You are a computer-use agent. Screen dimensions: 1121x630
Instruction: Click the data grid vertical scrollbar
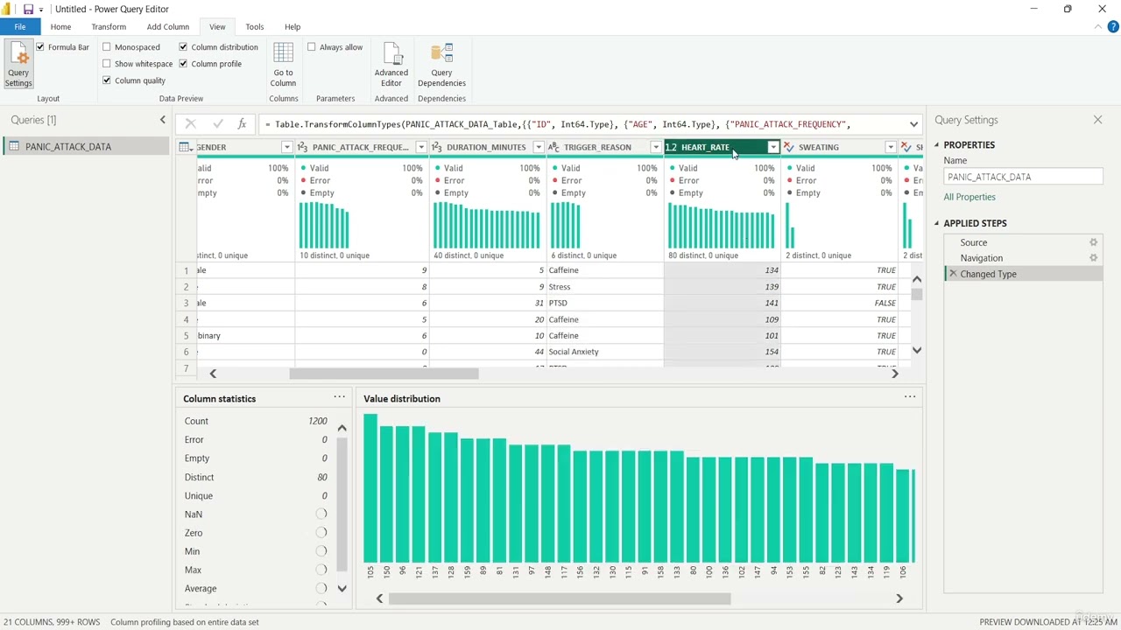(917, 295)
